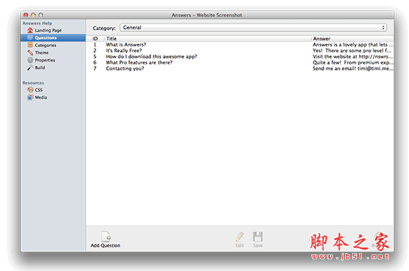
Task: Select the Build hammer icon
Action: (x=31, y=68)
